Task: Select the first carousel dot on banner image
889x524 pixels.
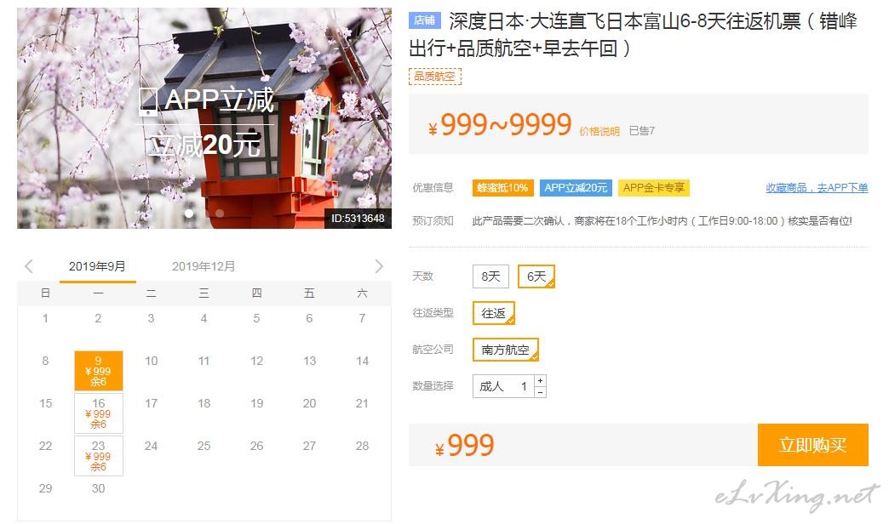Action: [x=189, y=214]
